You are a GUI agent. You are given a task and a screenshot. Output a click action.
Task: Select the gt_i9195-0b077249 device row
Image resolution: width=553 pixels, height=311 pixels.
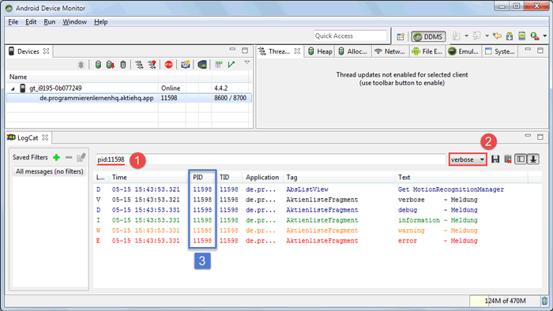129,88
